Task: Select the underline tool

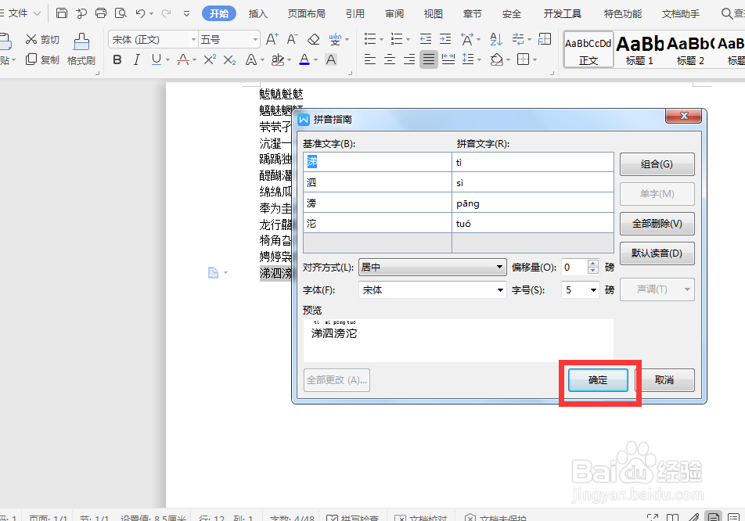Action: (x=155, y=59)
